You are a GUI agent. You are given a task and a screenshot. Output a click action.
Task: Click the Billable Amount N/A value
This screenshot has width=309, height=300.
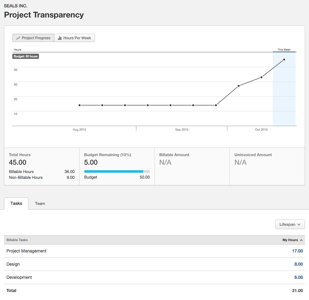165,162
